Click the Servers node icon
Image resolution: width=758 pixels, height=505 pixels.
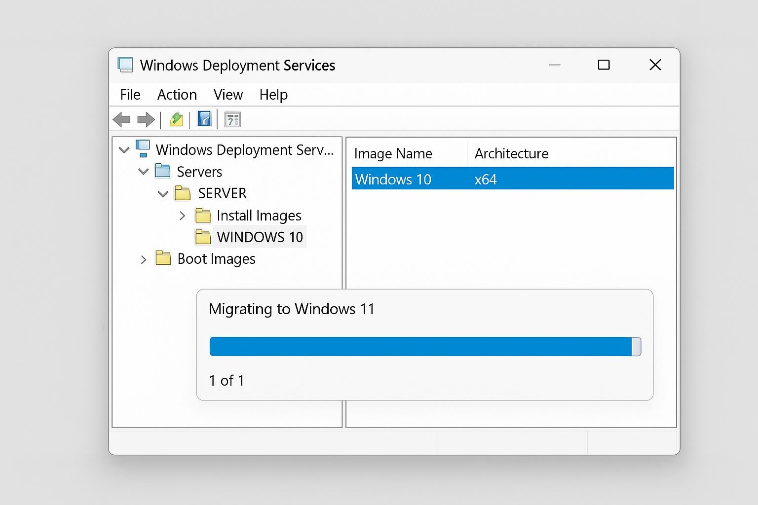162,171
